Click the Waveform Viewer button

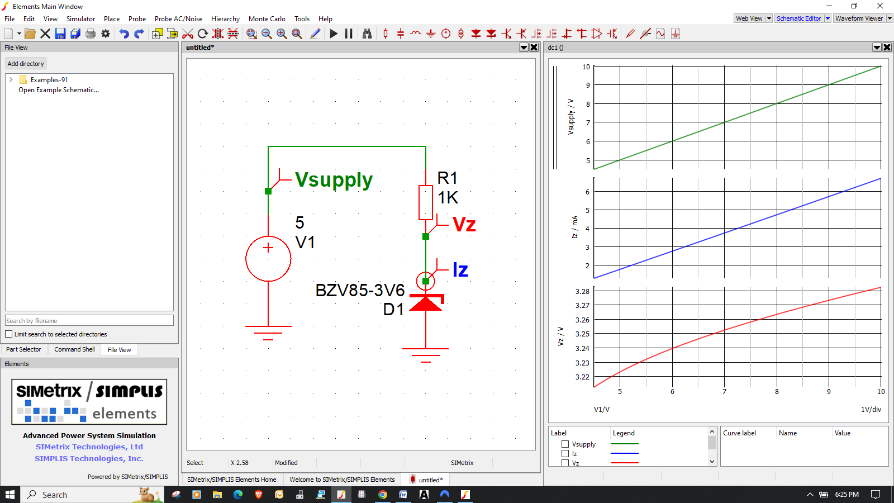point(859,18)
